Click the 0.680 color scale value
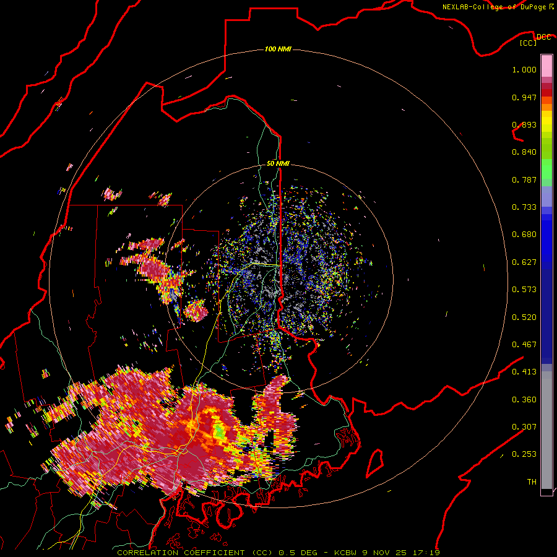Screen dimensions: 557x557 [x=524, y=235]
